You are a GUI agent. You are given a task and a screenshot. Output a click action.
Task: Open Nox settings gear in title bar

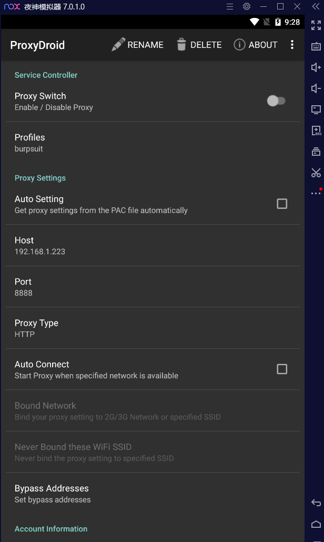(247, 6)
